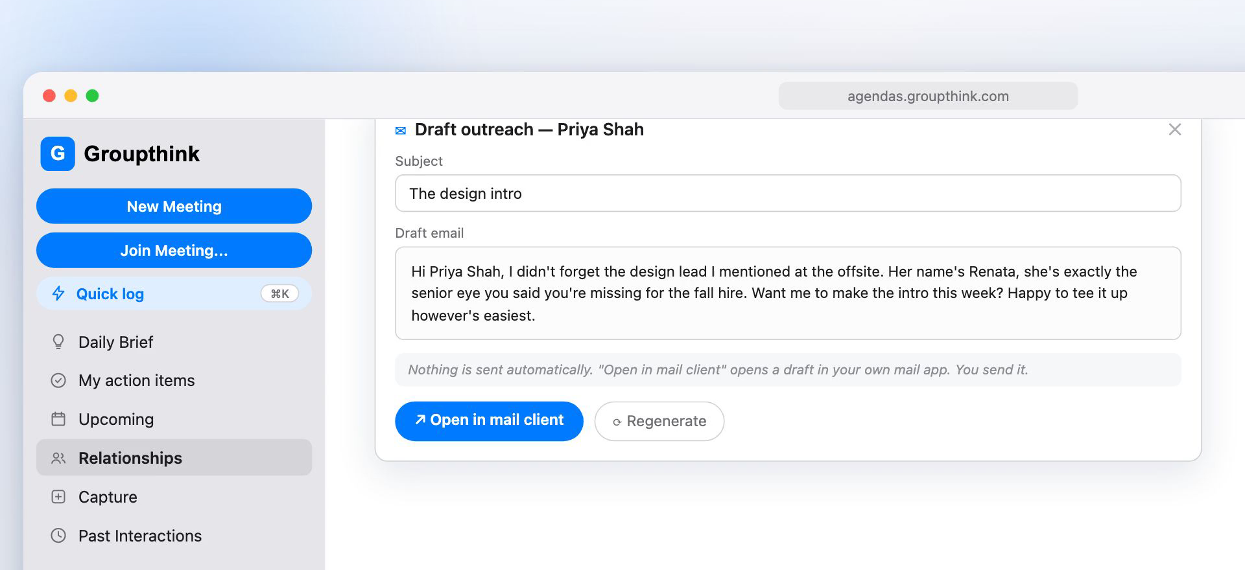Click the 'Nothing is sent automatically' notice

click(788, 370)
